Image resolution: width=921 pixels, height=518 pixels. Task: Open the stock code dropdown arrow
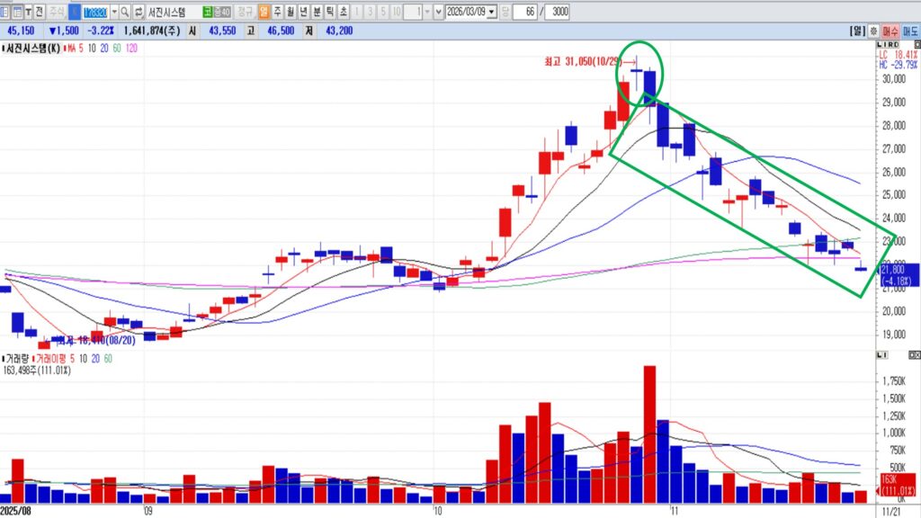click(114, 12)
